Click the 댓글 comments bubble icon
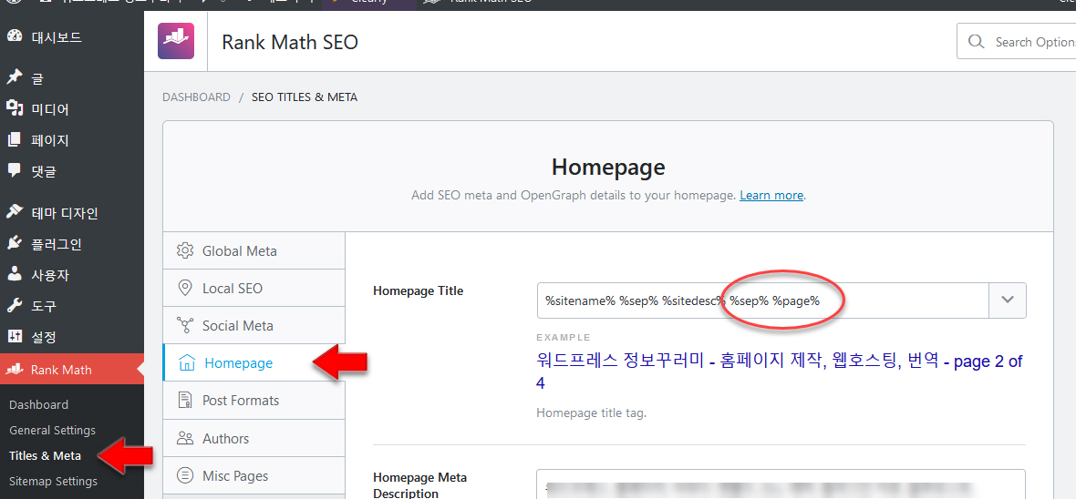 (14, 170)
